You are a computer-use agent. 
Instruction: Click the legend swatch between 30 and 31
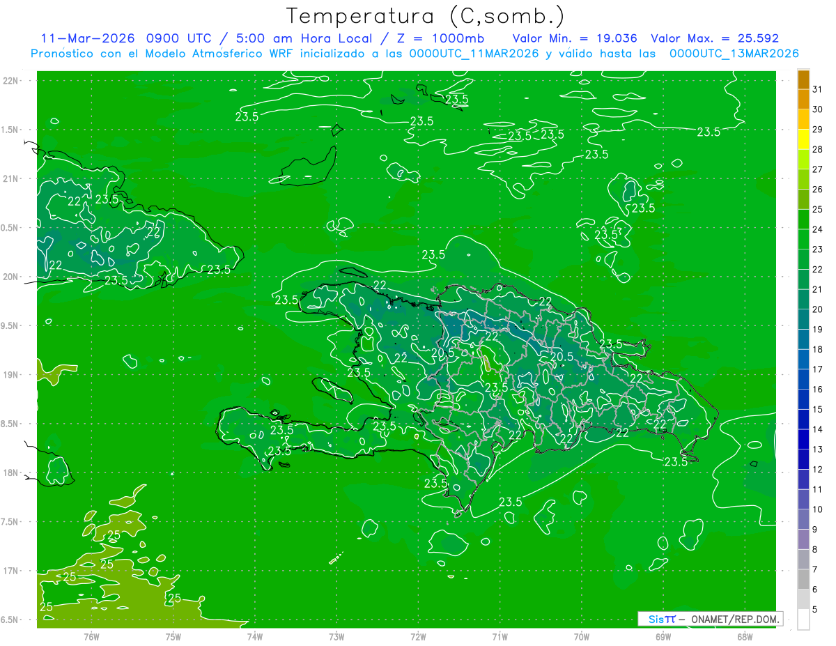[803, 99]
